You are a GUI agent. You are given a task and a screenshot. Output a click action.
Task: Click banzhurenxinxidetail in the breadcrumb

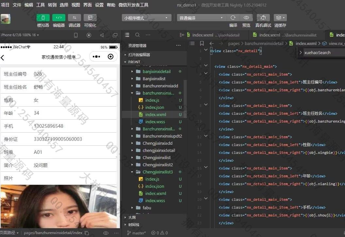[x=264, y=43]
